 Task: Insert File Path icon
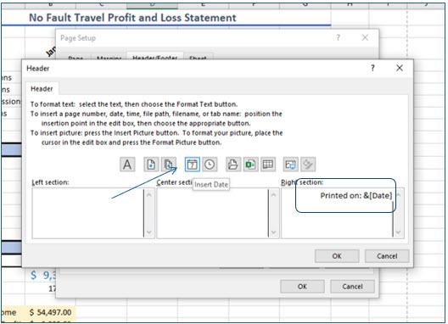coord(233,165)
